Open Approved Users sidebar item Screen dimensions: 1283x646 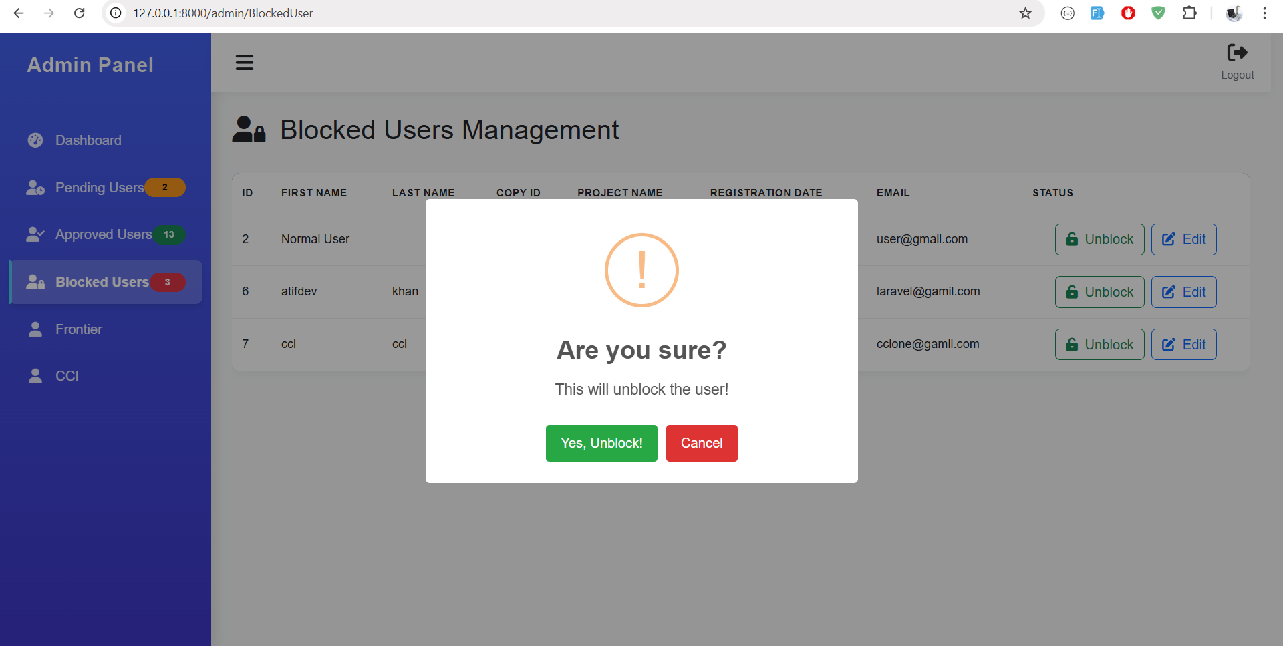coord(103,234)
